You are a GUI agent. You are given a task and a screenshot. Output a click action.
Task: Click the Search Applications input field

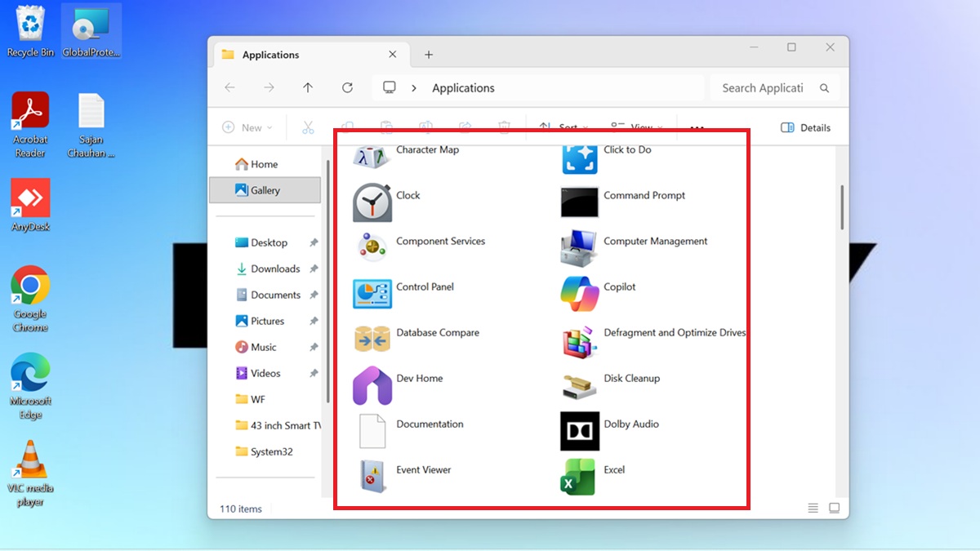coord(762,88)
